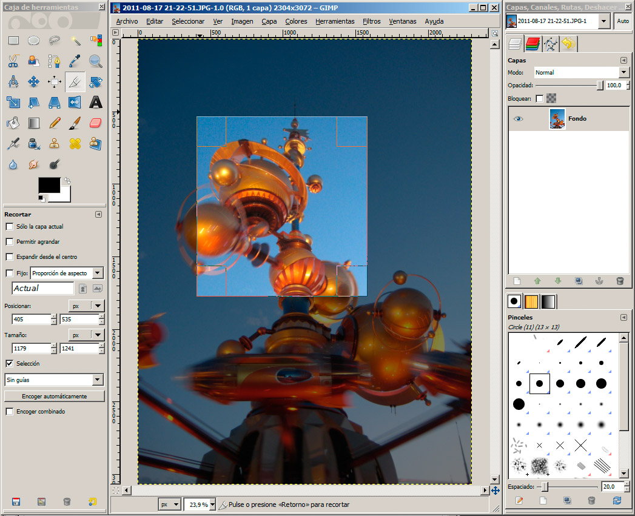Image resolution: width=635 pixels, height=516 pixels.
Task: Open the 'Sin guías' guides dropdown
Action: (54, 380)
